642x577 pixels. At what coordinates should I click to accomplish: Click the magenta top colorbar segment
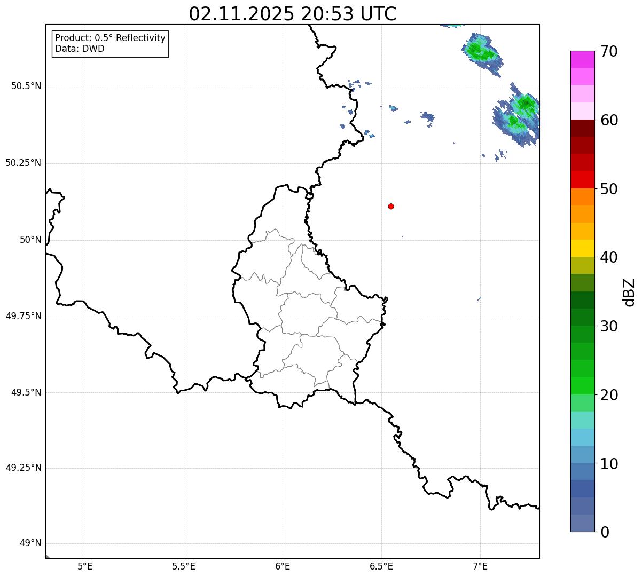(x=582, y=59)
